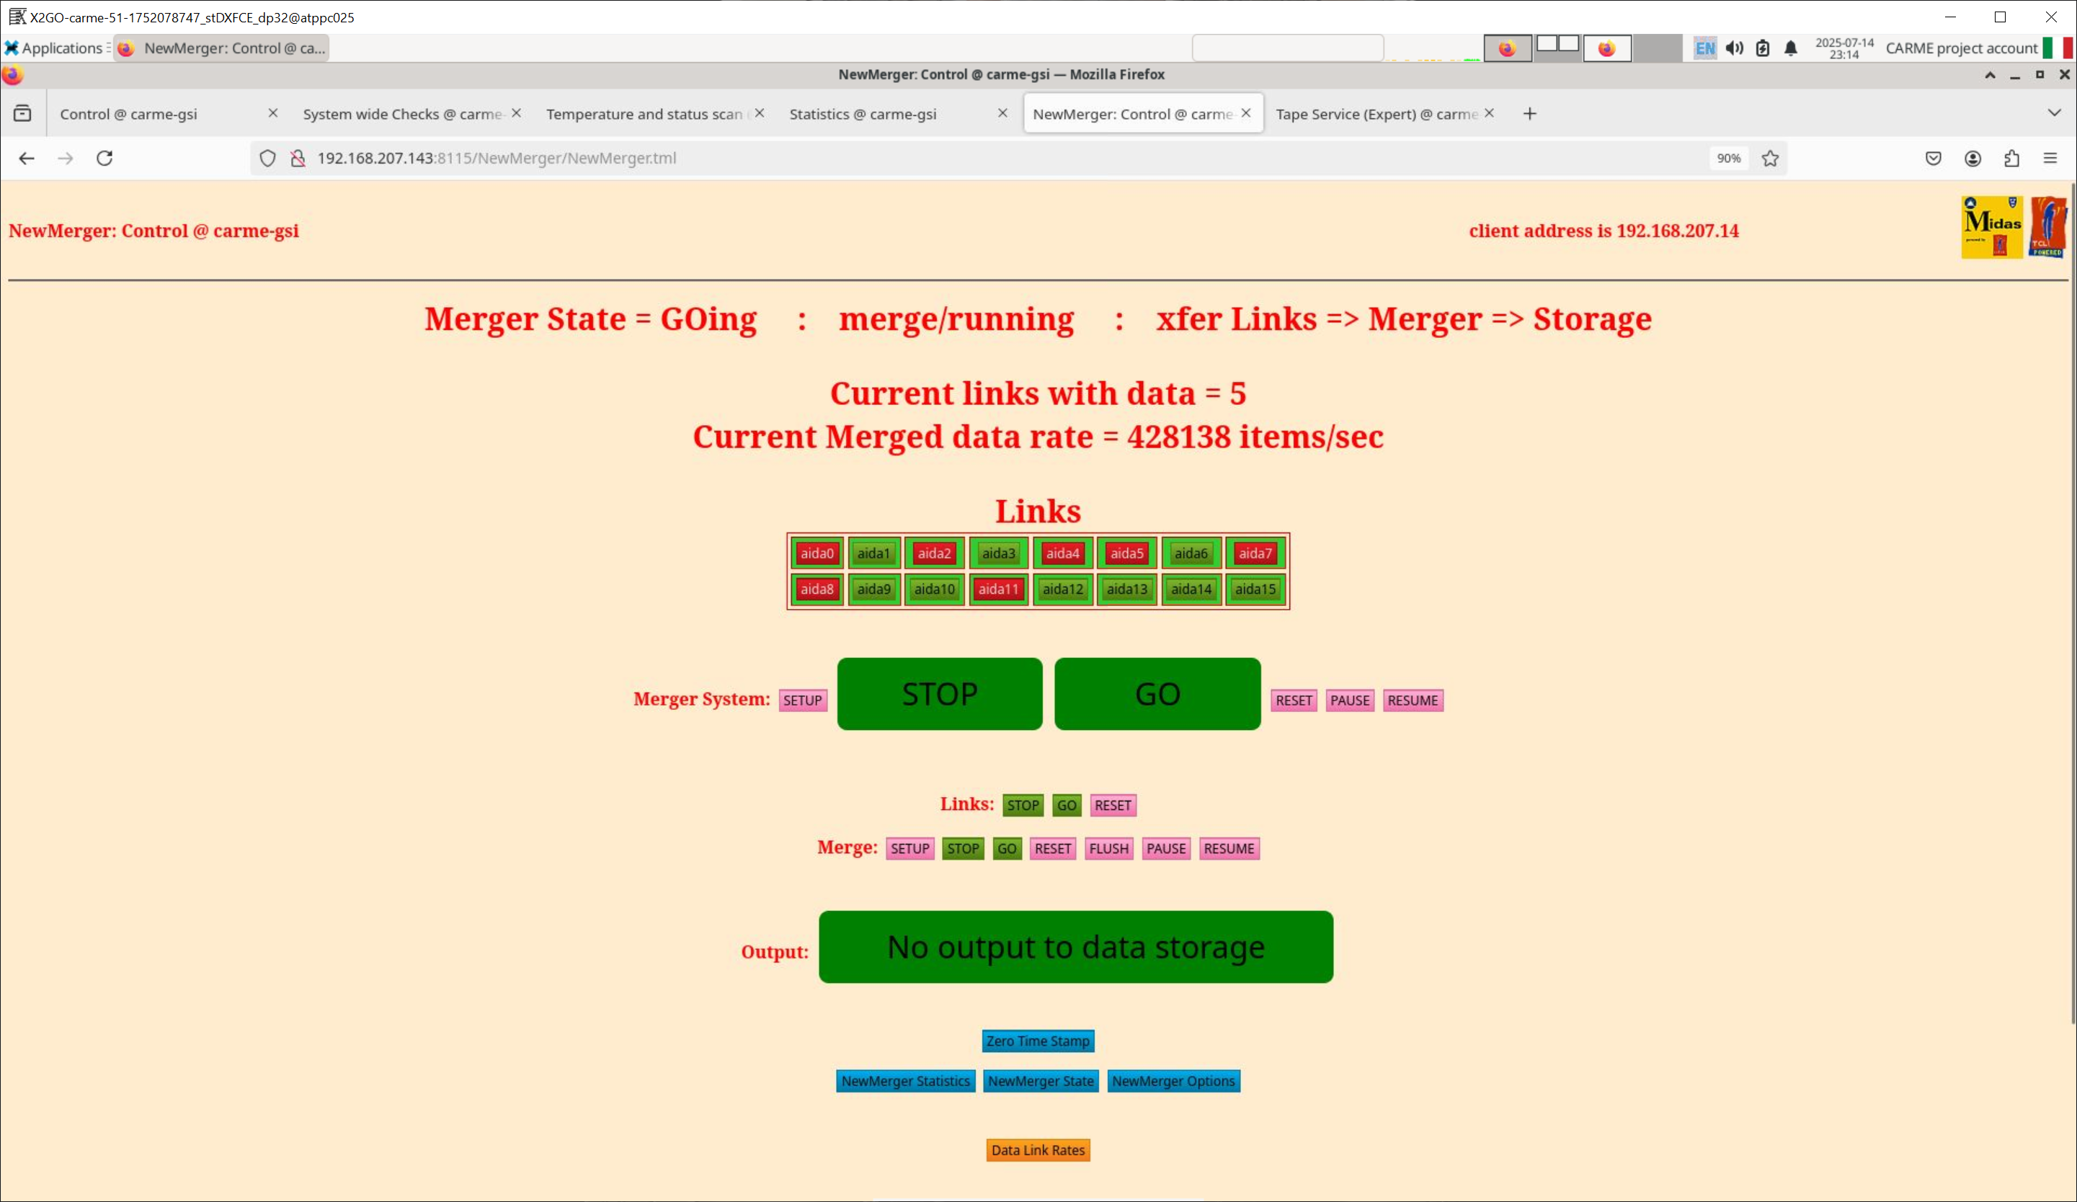Open the EN keyboard layout selector
This screenshot has height=1202, width=2077.
pyautogui.click(x=1704, y=48)
